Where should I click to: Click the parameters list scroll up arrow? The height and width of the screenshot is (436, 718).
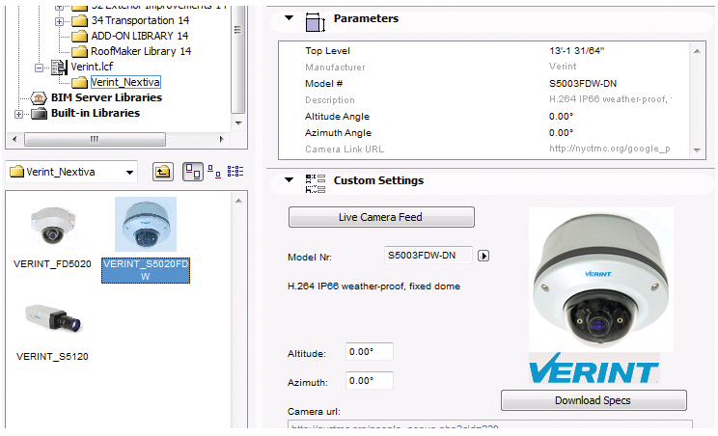[697, 51]
